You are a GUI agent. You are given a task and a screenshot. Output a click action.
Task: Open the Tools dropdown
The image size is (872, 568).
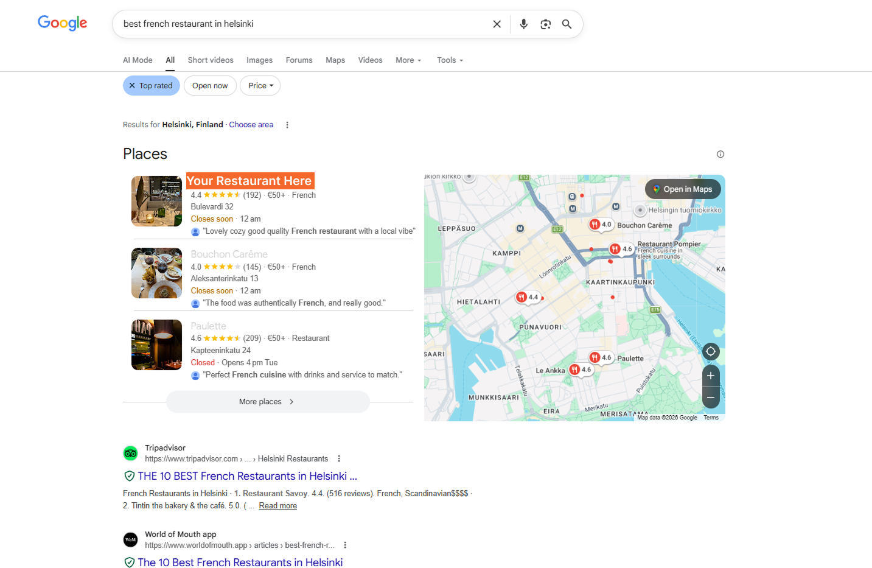[450, 60]
